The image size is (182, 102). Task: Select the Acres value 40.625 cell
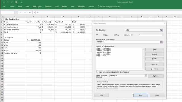(34, 50)
